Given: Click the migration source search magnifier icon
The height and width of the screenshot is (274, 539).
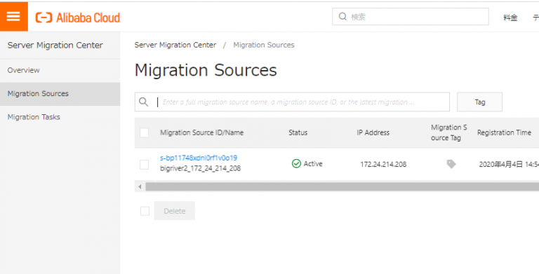Looking at the screenshot, I should (144, 102).
